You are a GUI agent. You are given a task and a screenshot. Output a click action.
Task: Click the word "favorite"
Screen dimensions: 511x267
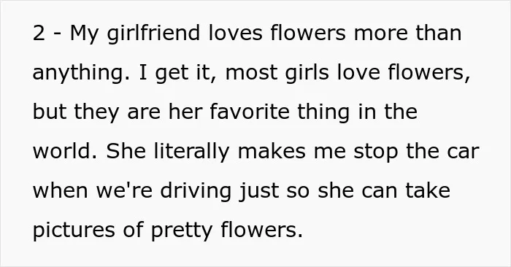250,112
